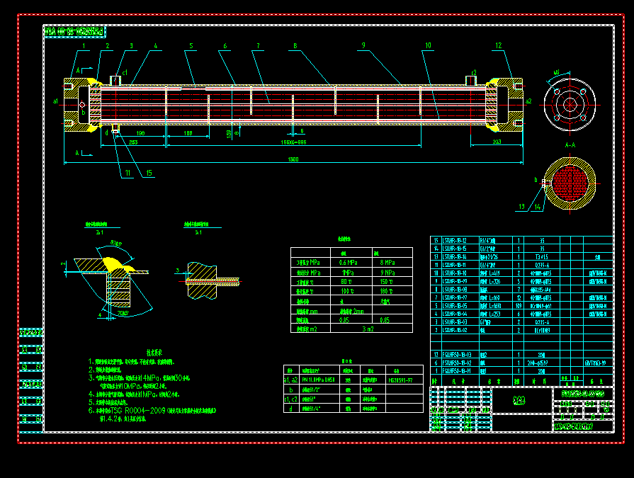Click the overall length dimension 1800

coord(293,158)
